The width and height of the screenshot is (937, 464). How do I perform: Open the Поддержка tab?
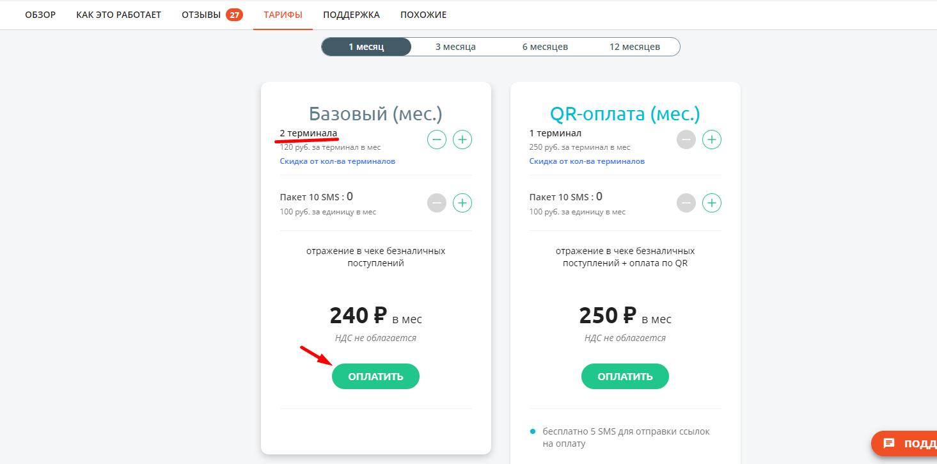pos(351,14)
